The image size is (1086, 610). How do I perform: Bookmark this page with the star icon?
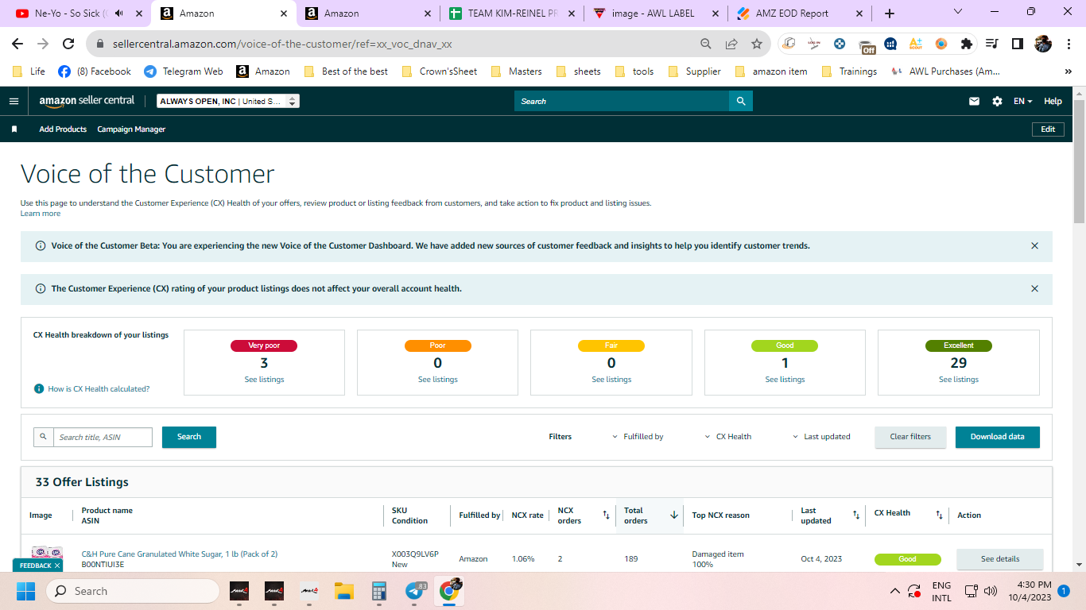756,44
